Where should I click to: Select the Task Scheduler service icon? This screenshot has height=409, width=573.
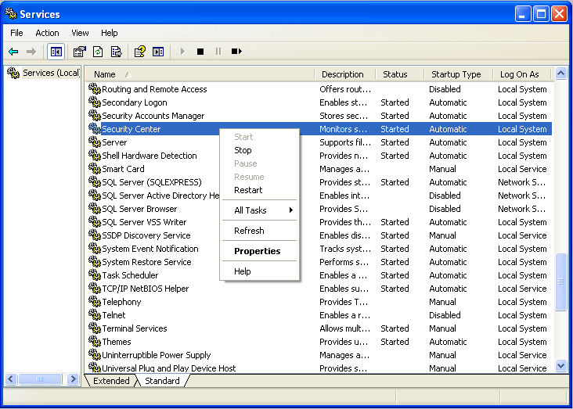(x=95, y=275)
